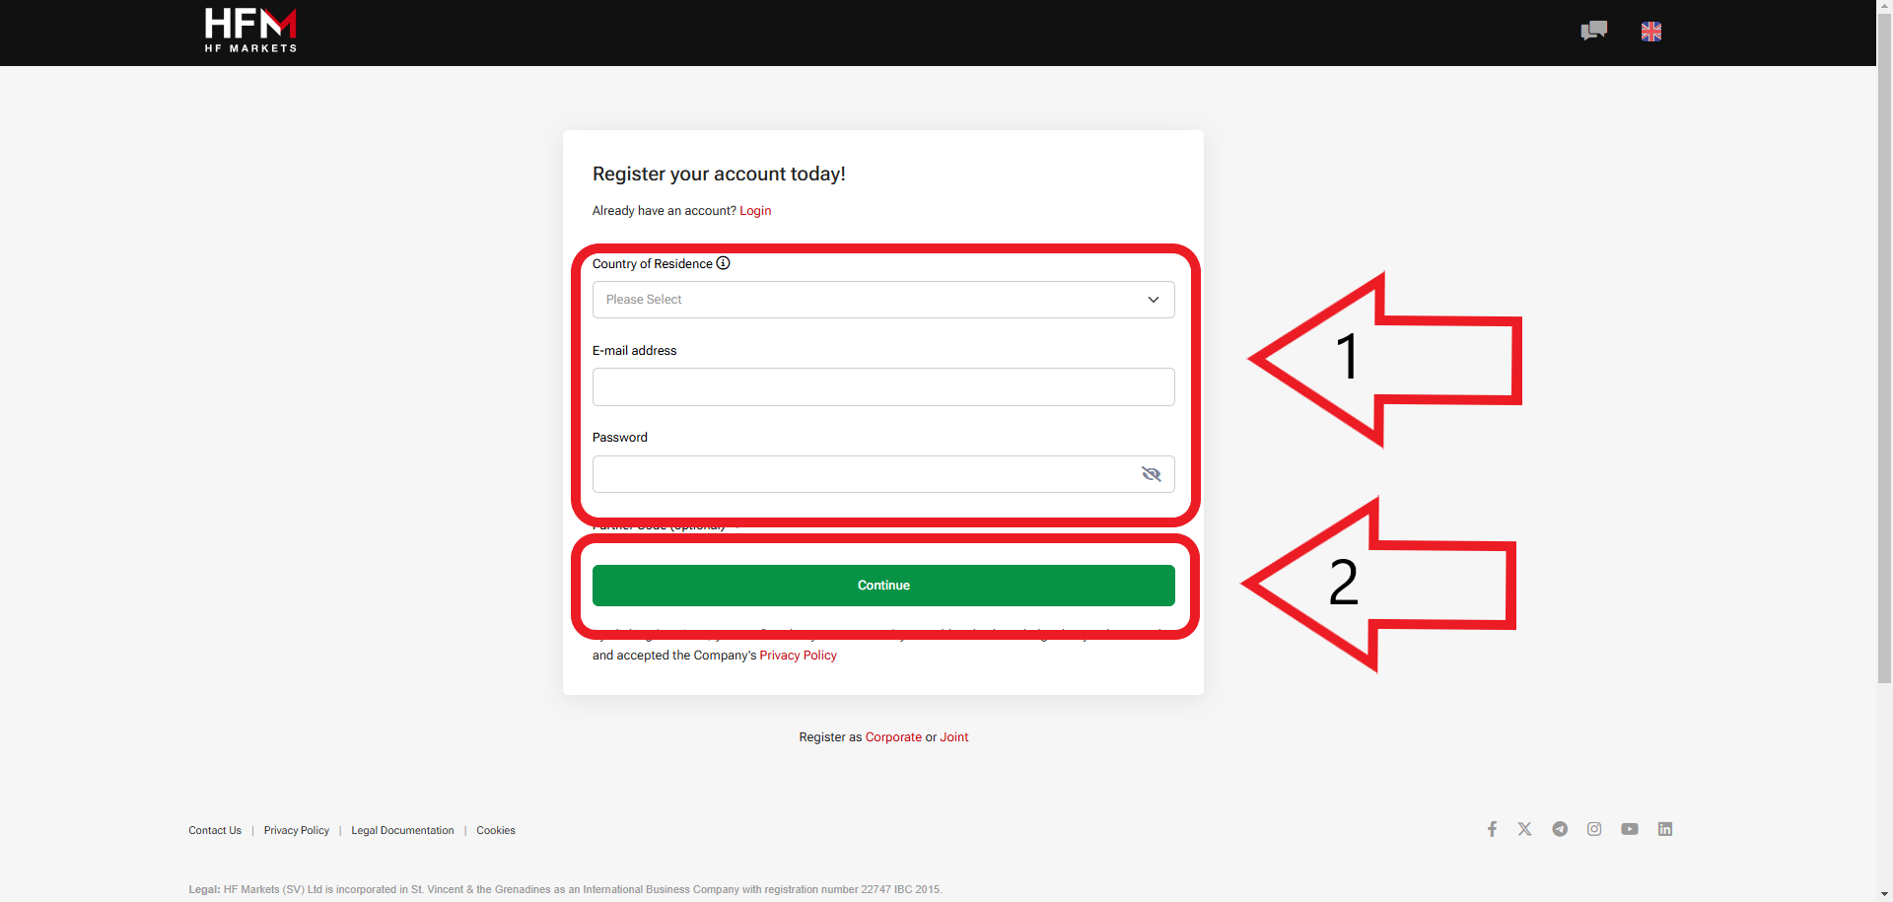The height and width of the screenshot is (902, 1893).
Task: Open the Corporate registration link
Action: click(893, 737)
